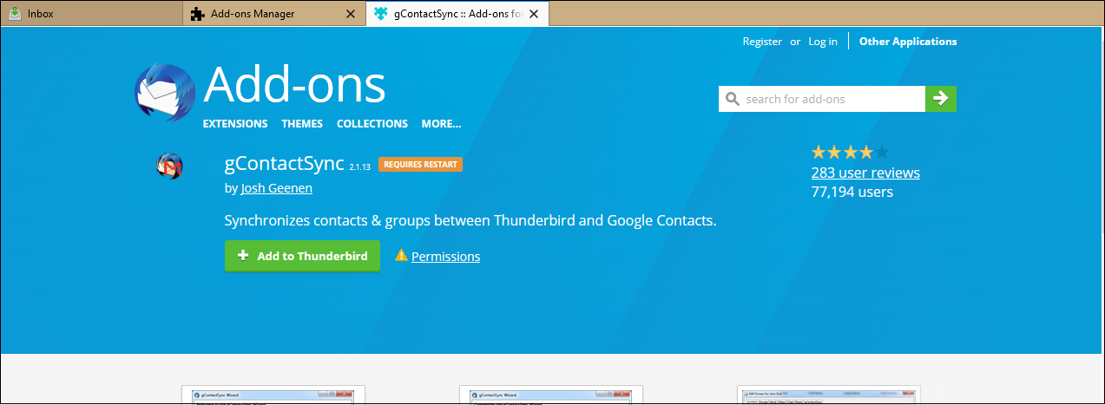Viewport: 1105px width, 405px height.
Task: Open the Add-ons Manager tab
Action: pyautogui.click(x=273, y=14)
